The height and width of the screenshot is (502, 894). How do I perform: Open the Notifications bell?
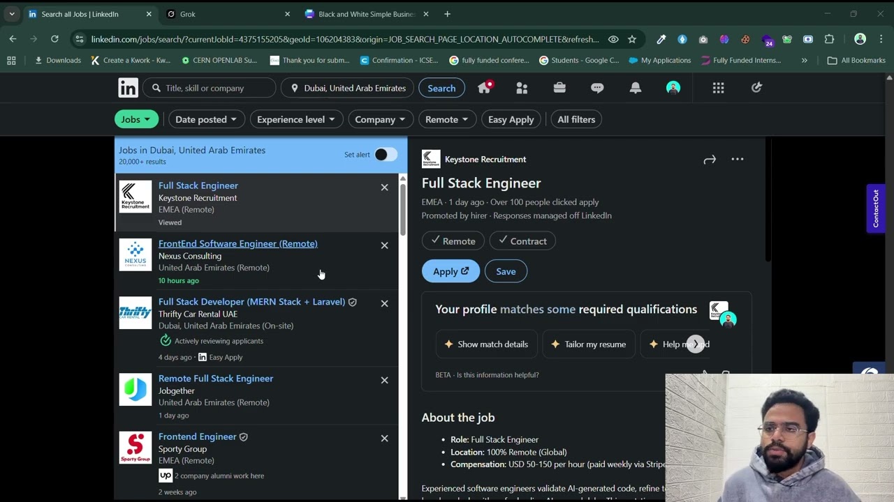[635, 88]
